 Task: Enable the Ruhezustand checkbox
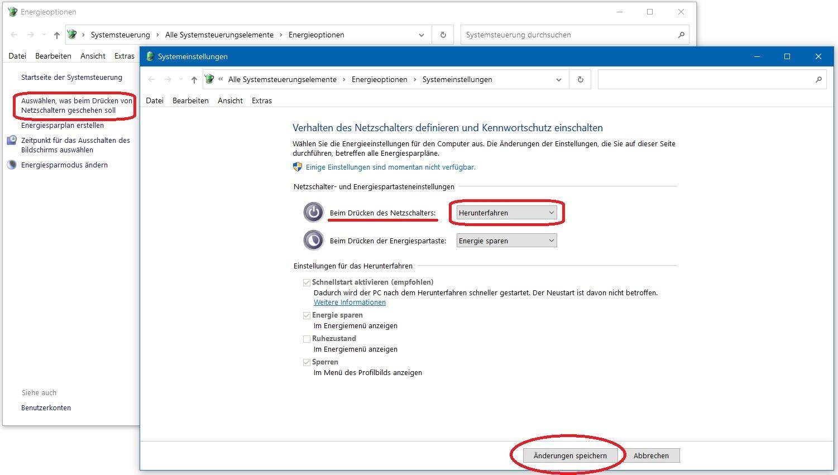[x=307, y=339]
